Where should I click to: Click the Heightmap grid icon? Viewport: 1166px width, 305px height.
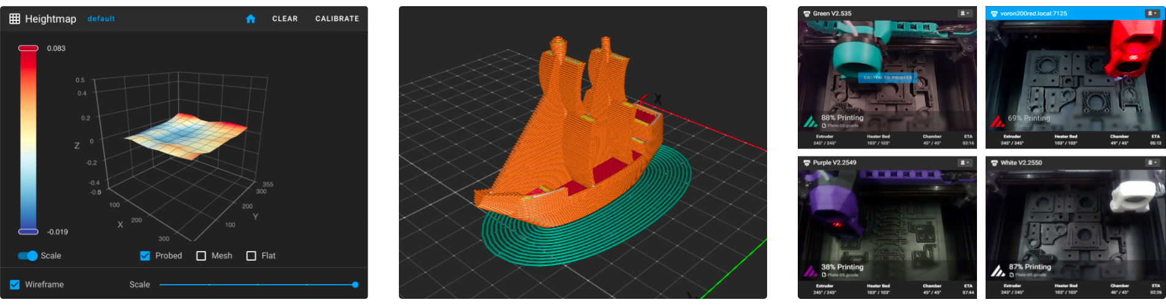(x=15, y=19)
